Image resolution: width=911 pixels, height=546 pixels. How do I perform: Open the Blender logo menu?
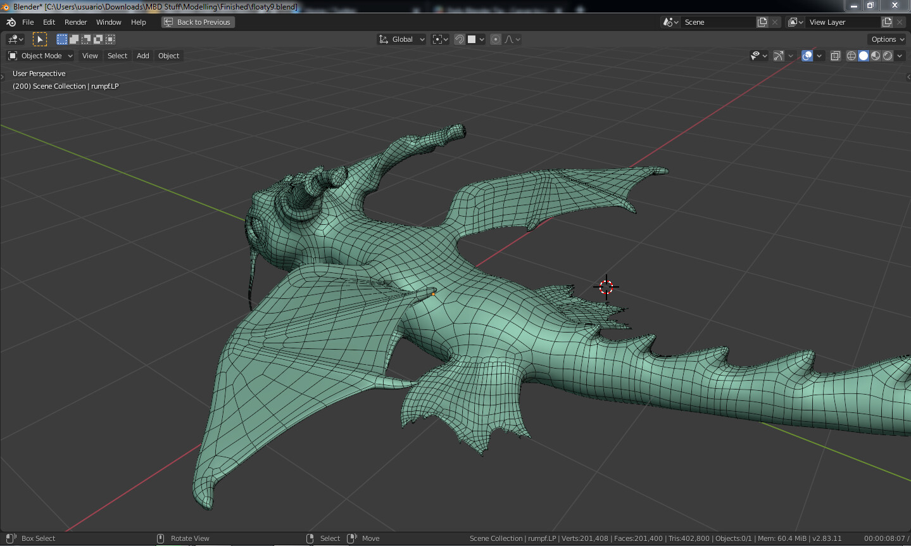tap(11, 22)
